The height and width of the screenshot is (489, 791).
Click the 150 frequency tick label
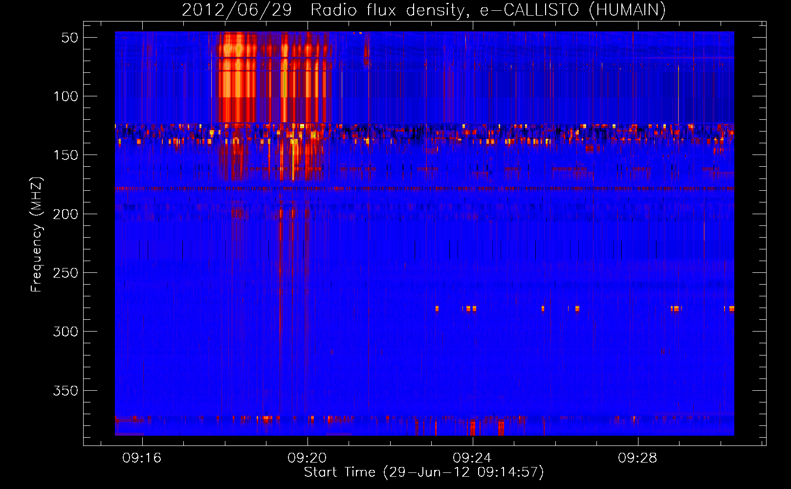point(66,155)
